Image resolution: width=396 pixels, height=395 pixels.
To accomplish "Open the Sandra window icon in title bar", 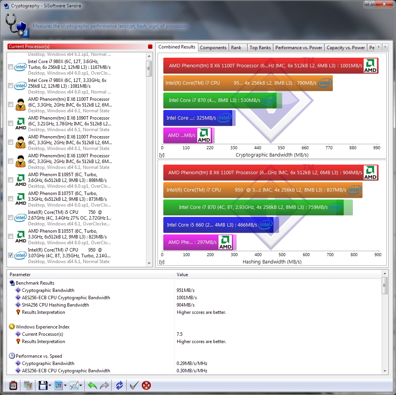I will [x=7, y=5].
